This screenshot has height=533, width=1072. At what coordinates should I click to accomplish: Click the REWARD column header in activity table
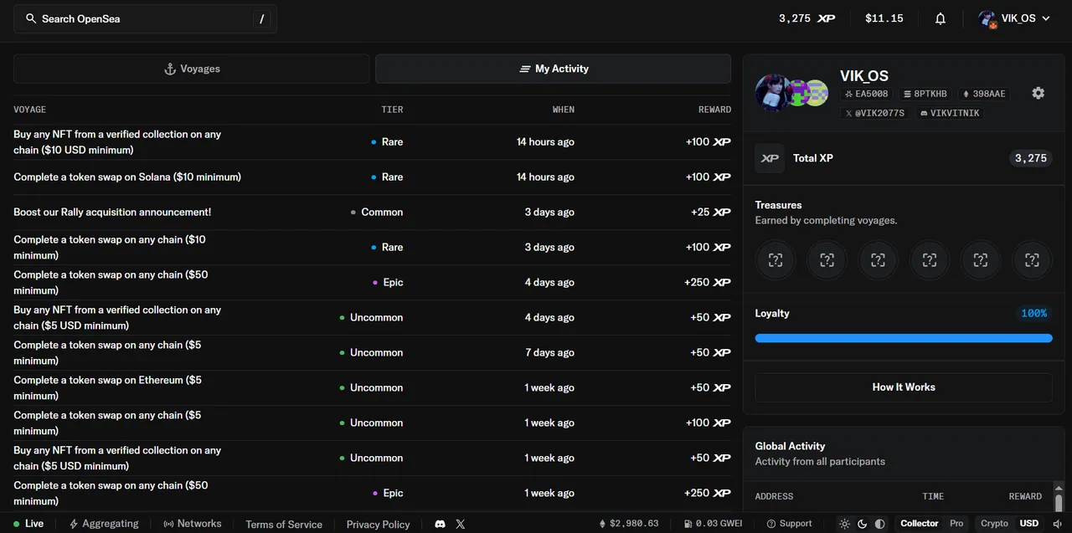coord(714,110)
